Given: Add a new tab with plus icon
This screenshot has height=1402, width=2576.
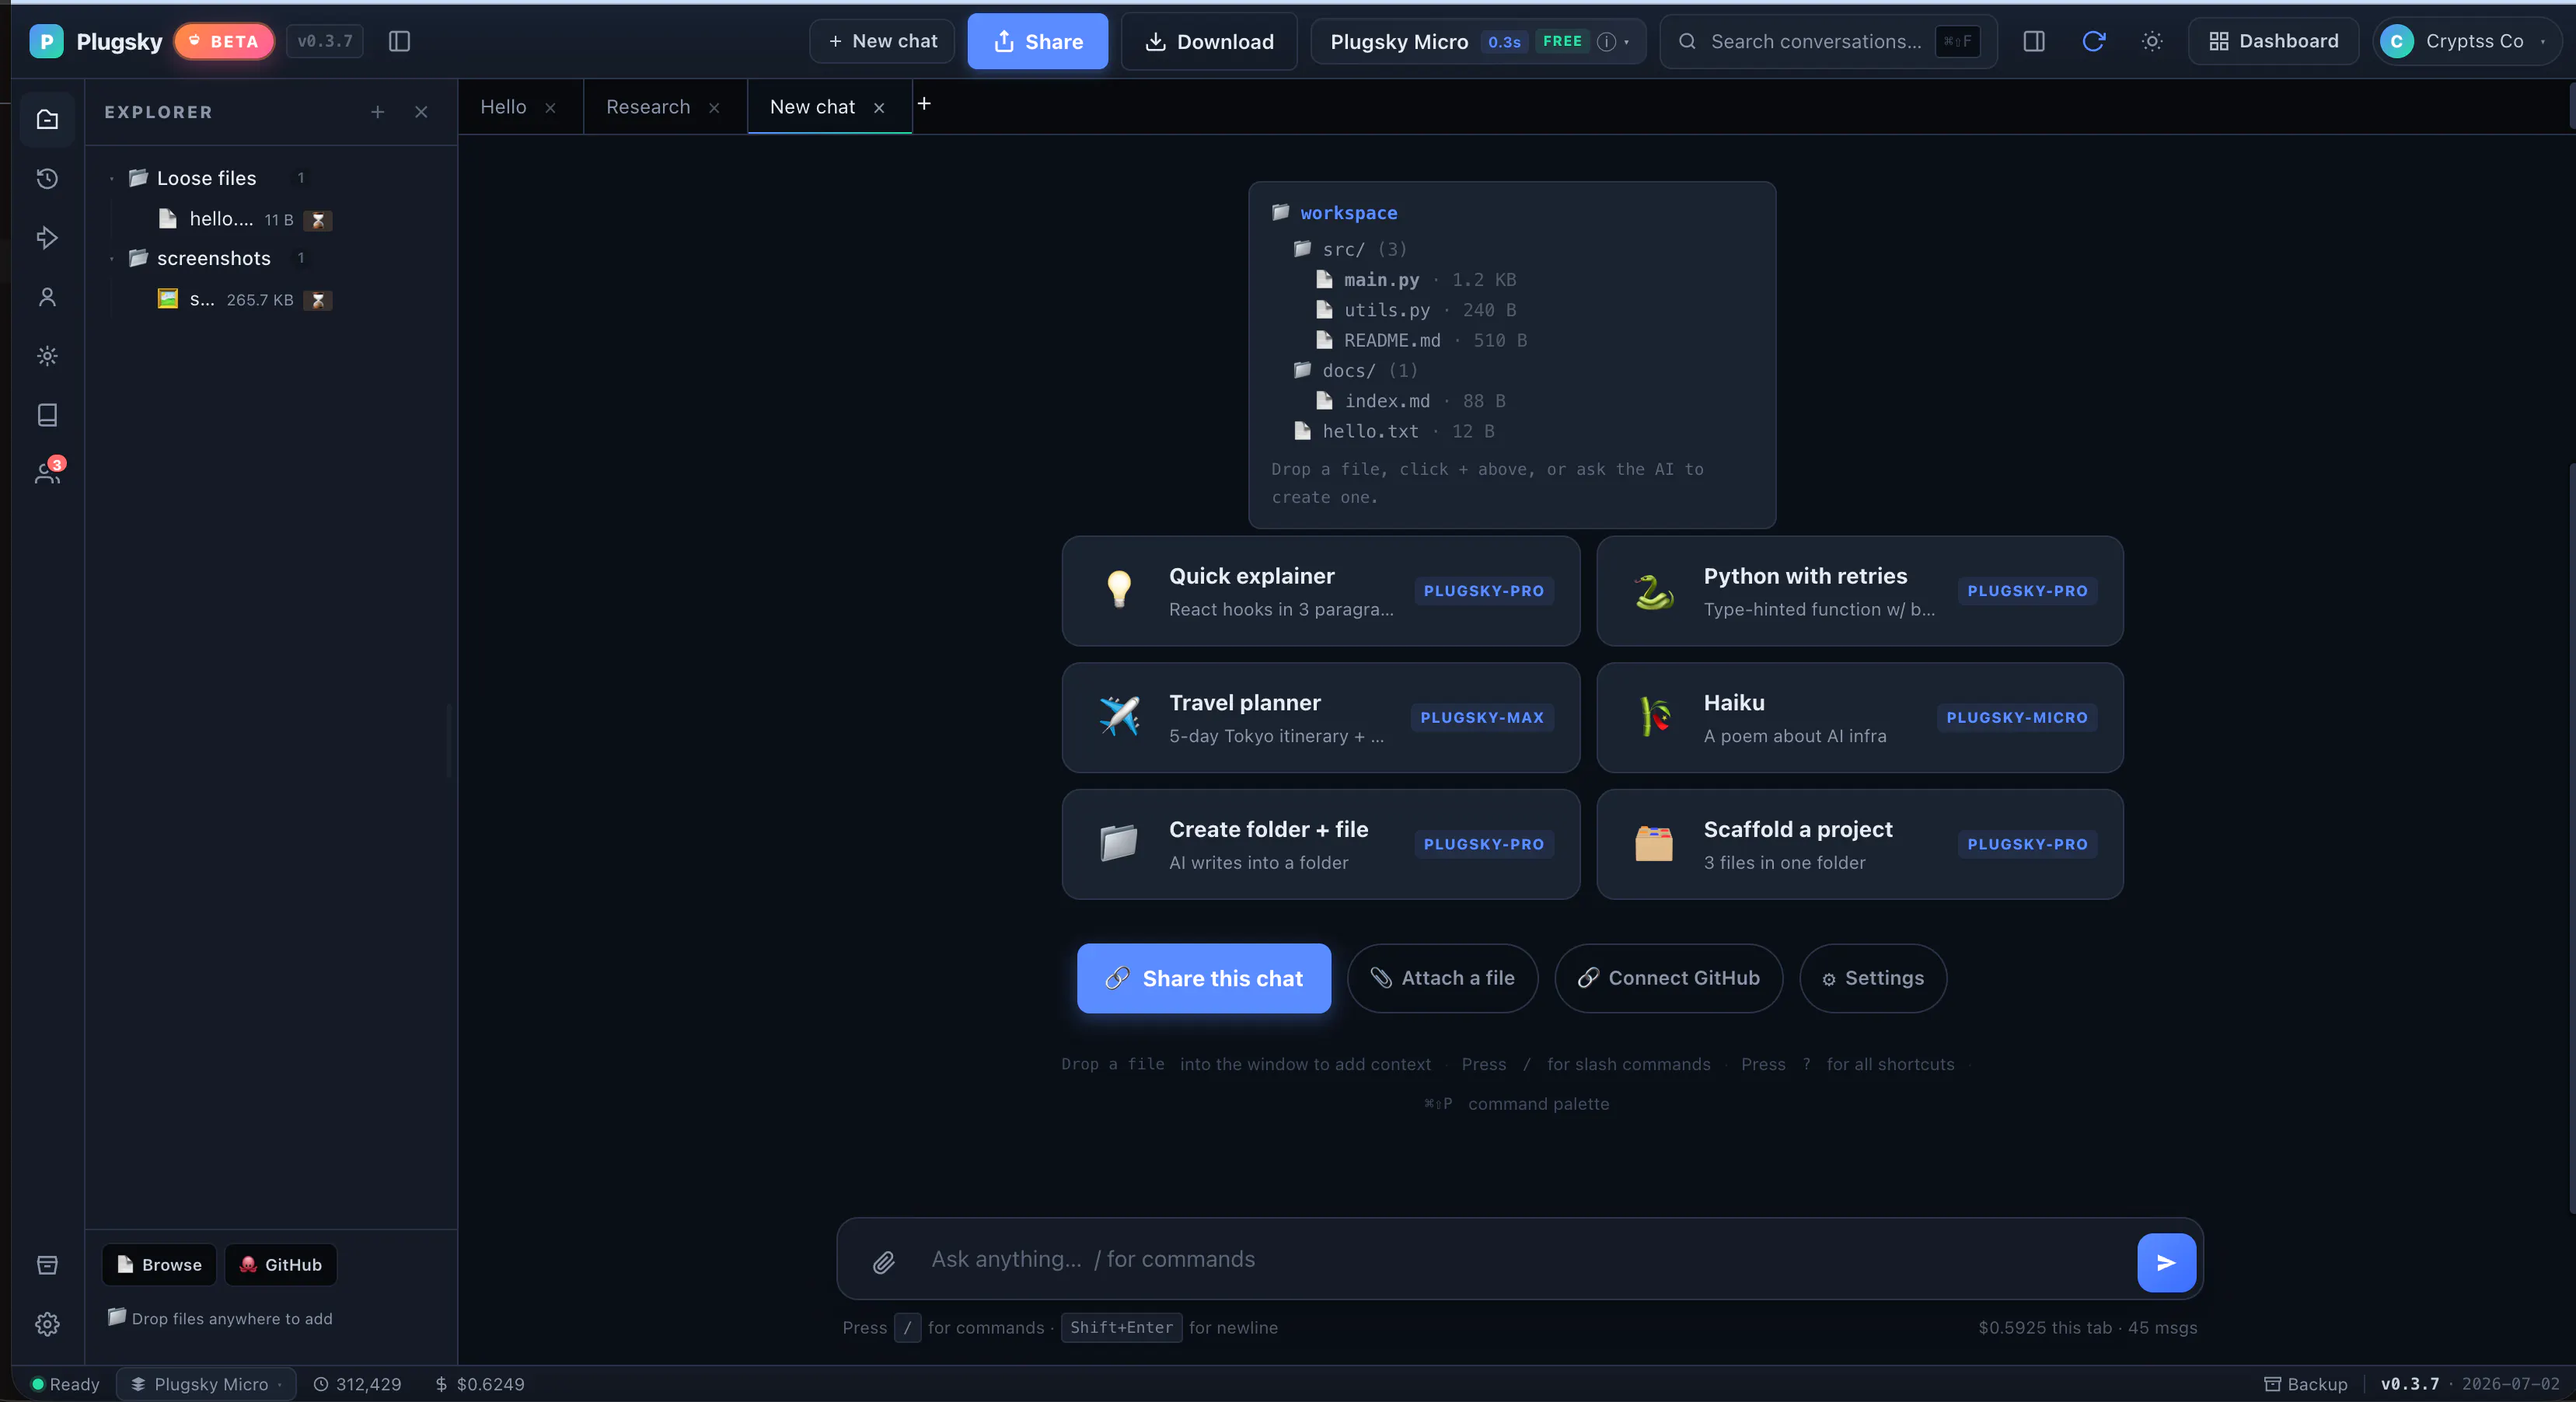Looking at the screenshot, I should (924, 103).
